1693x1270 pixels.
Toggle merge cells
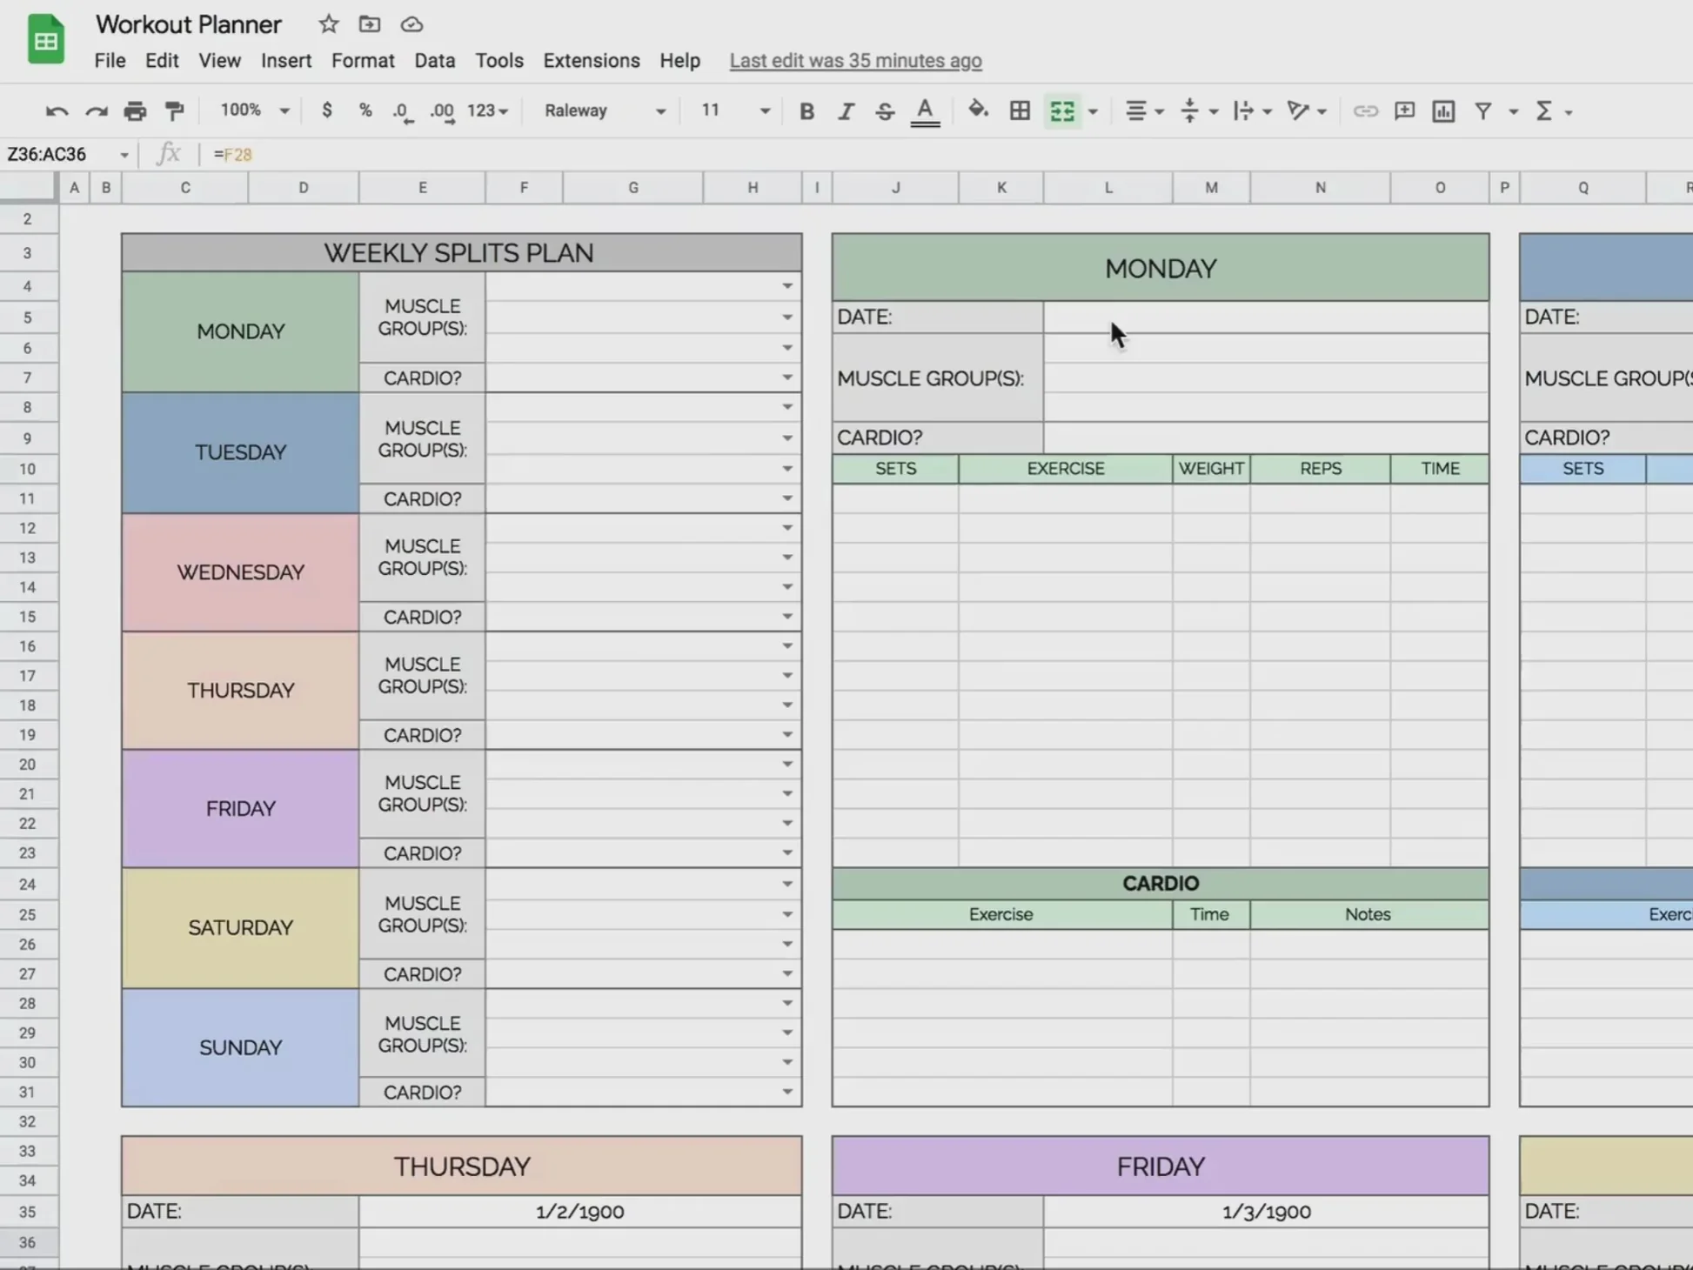1062,110
